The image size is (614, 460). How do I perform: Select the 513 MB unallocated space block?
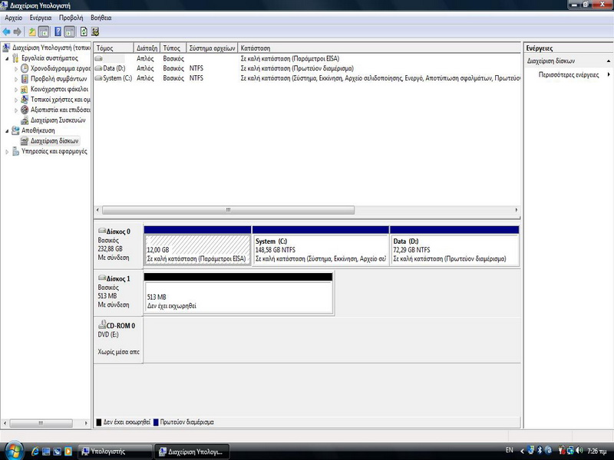click(239, 297)
